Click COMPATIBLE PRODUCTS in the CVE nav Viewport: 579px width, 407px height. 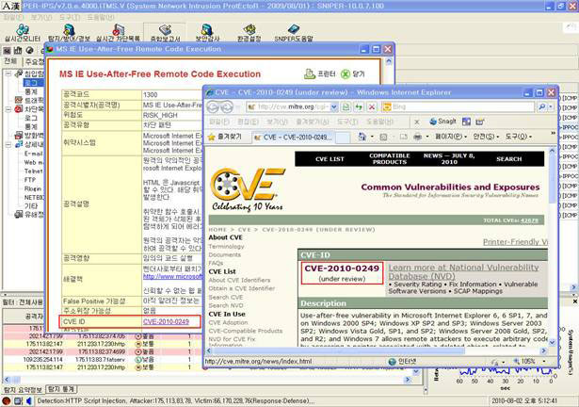pyautogui.click(x=390, y=159)
